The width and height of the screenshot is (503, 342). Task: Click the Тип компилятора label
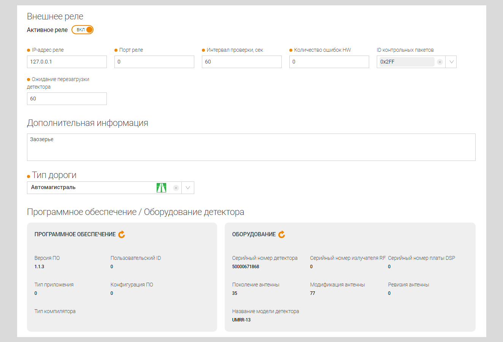[55, 311]
